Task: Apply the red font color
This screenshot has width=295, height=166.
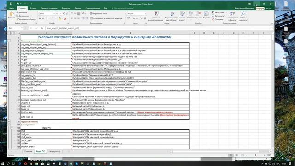Action: pyautogui.click(x=65, y=18)
